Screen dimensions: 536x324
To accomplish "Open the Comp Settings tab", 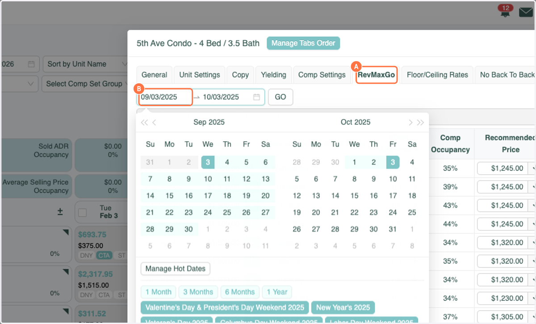I will pos(322,75).
